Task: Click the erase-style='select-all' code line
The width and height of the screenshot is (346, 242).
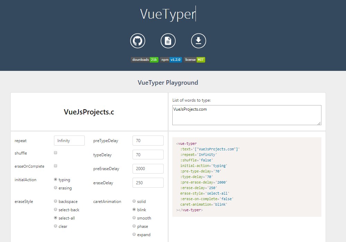Action: 205,193
